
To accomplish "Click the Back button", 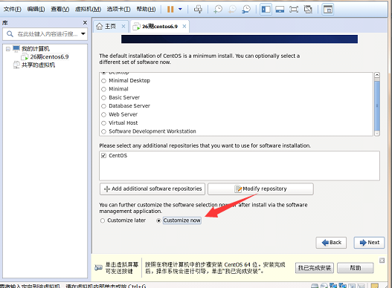I will point(331,243).
